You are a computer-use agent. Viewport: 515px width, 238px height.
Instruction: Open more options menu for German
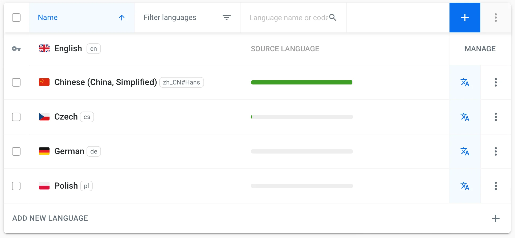tap(496, 151)
